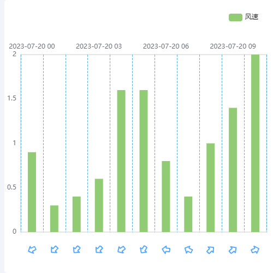Click the shortest bar with value 0.3
This screenshot has width=273, height=273.
coord(54,218)
